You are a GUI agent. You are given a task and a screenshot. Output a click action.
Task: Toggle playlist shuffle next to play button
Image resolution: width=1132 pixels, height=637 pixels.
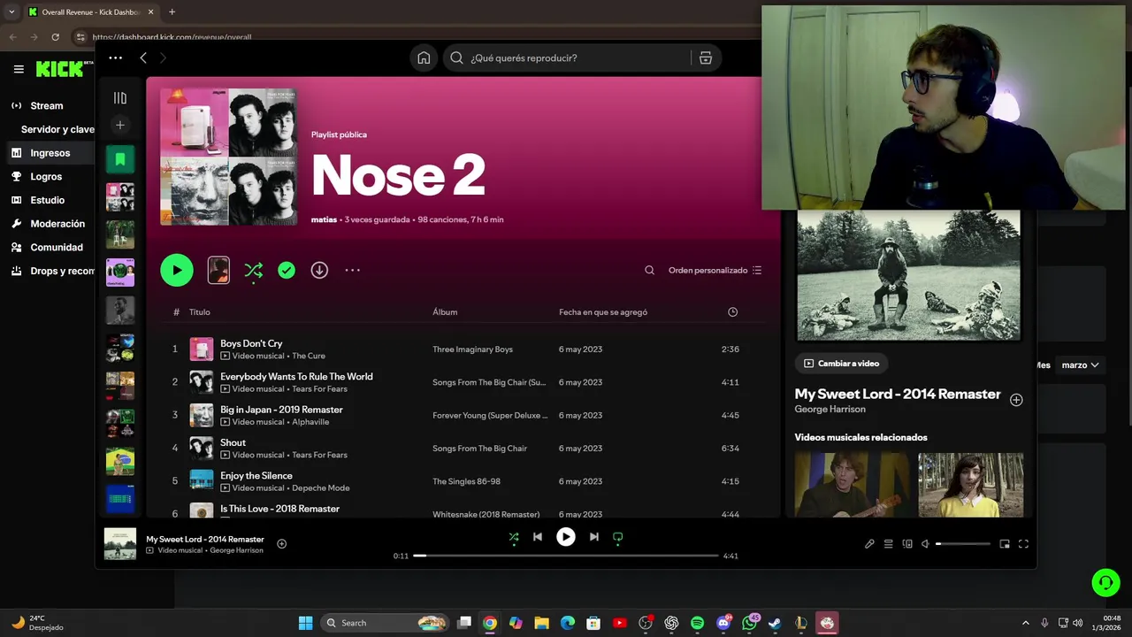(x=253, y=270)
